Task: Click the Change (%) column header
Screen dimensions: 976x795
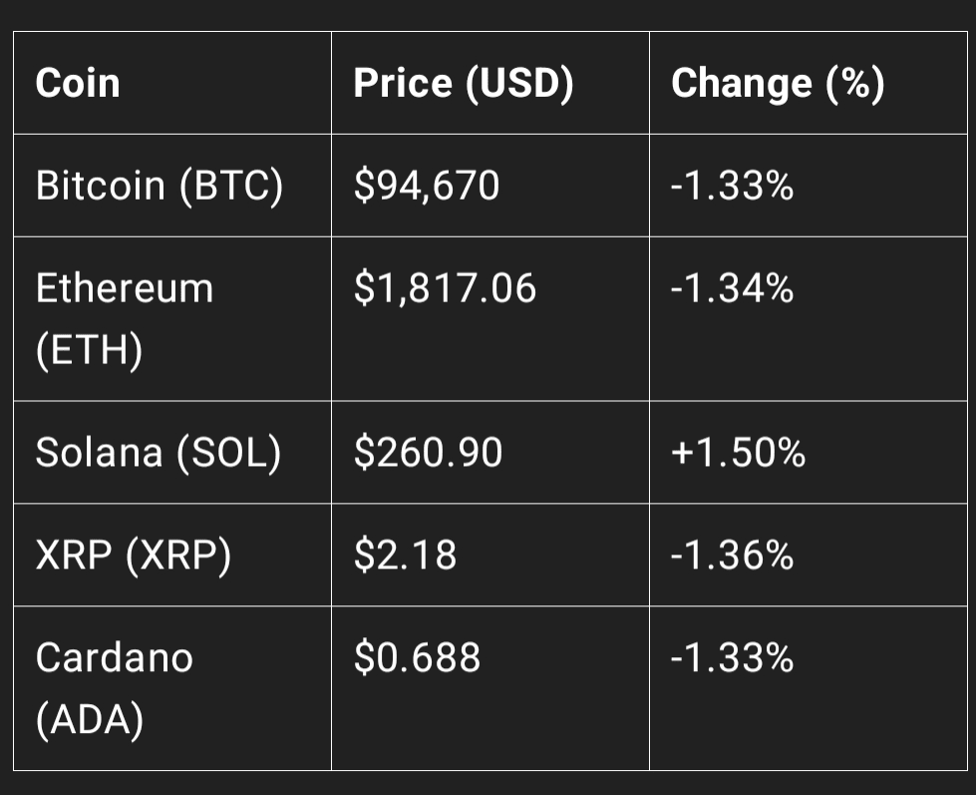Action: pyautogui.click(x=778, y=83)
